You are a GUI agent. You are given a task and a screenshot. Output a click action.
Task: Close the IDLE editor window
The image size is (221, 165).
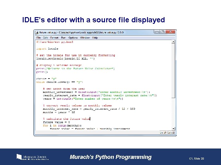click(170, 32)
